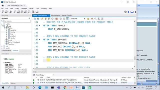Add snippet with the star icon

[x=88, y=19]
